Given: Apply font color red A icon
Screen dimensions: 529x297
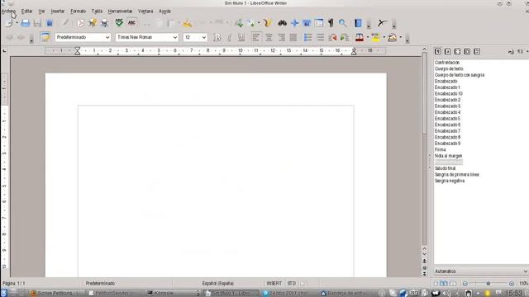Looking at the screenshot, I should click(x=360, y=37).
